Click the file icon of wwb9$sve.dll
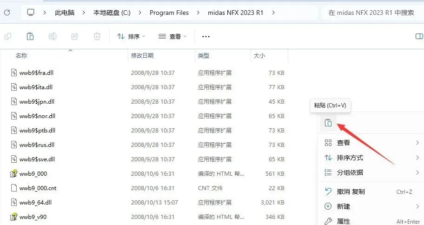Screen dimensions: 424x225 click(x=14, y=159)
